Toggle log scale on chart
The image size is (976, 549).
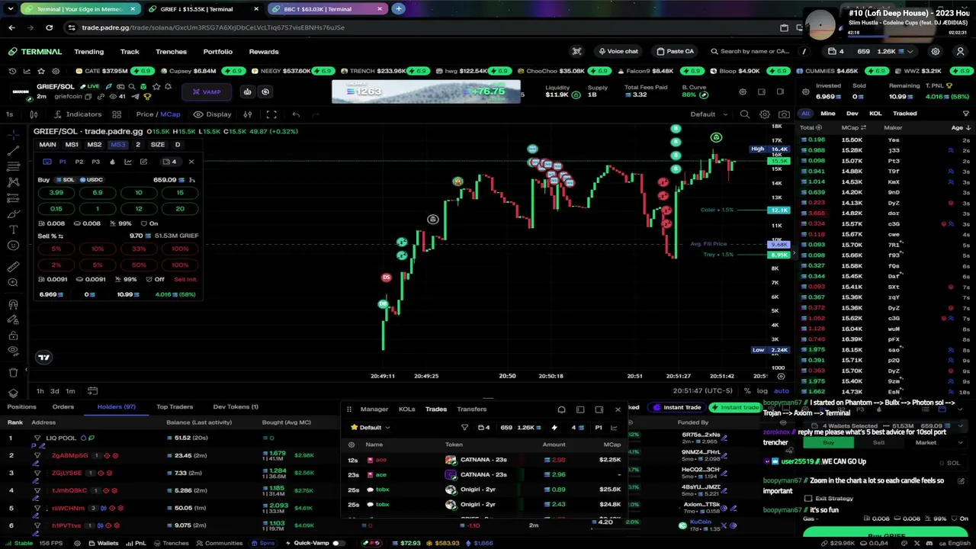coord(762,391)
